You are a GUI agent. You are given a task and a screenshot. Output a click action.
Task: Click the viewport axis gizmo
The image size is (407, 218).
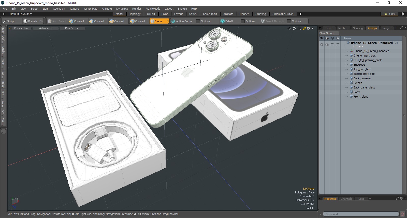[14, 202]
